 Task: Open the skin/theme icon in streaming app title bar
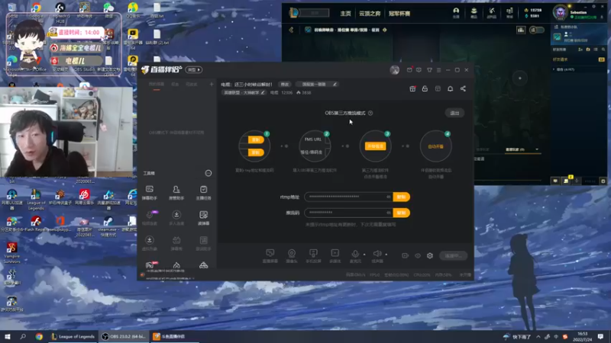click(x=429, y=70)
